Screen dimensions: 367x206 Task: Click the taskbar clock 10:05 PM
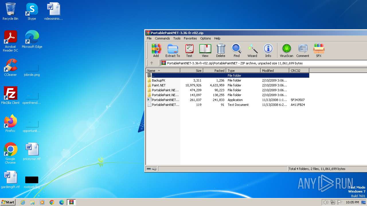(352, 202)
